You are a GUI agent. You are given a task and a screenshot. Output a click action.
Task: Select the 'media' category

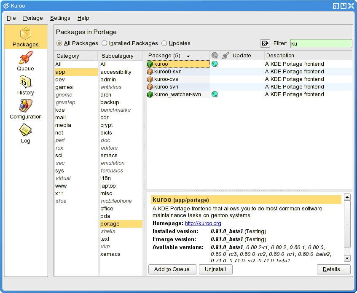pyautogui.click(x=76, y=125)
